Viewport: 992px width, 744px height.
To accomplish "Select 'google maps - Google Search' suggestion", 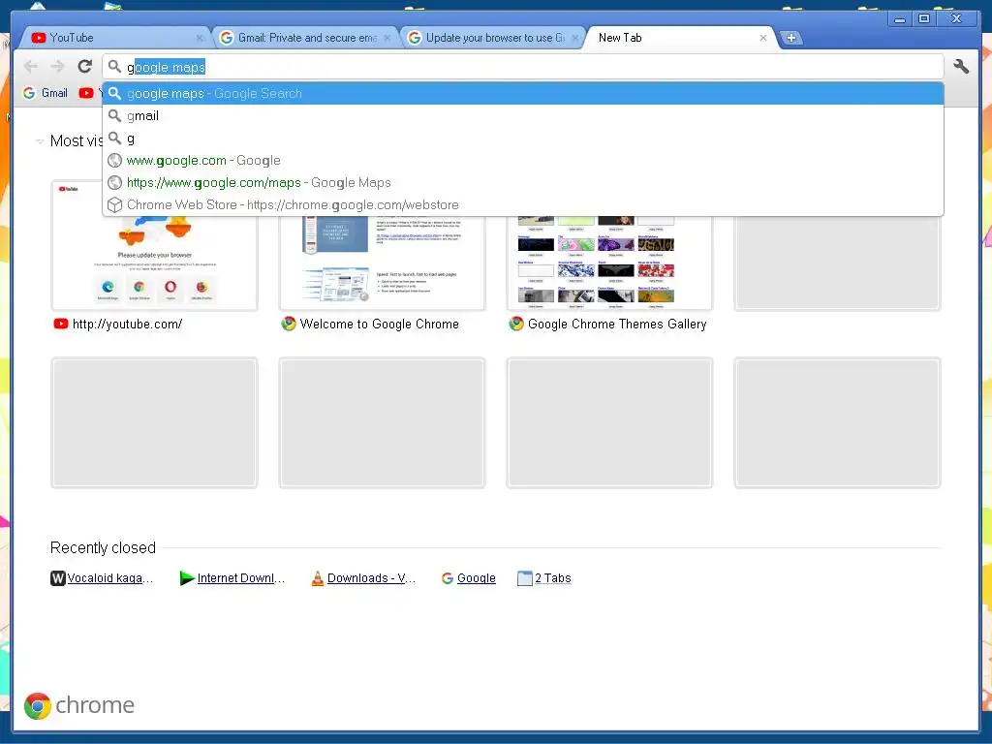I will [523, 94].
